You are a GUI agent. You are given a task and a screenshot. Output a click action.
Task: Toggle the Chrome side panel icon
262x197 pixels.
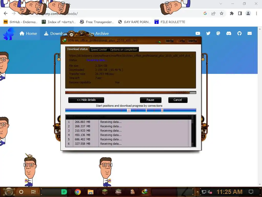240,13
